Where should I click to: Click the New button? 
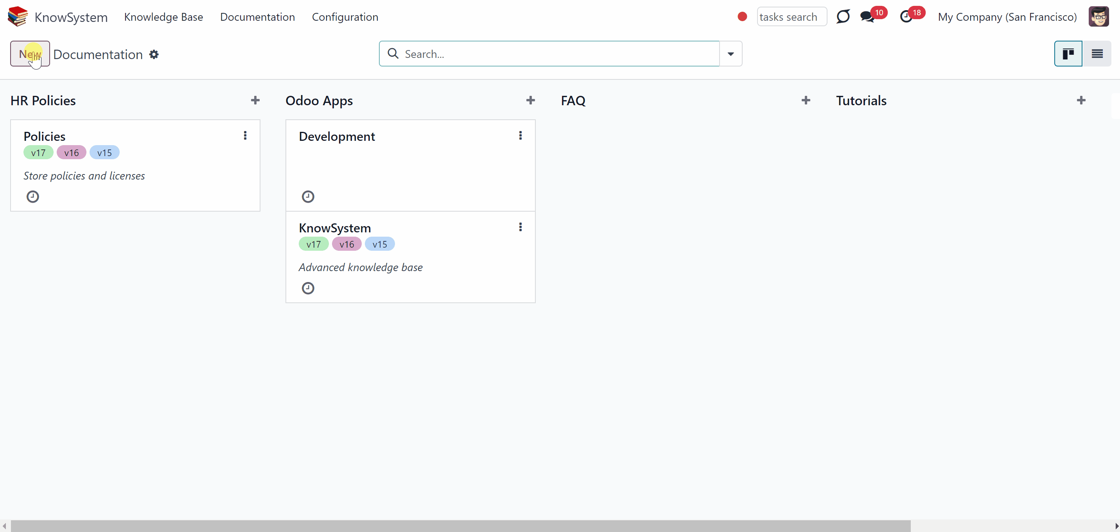coord(30,54)
